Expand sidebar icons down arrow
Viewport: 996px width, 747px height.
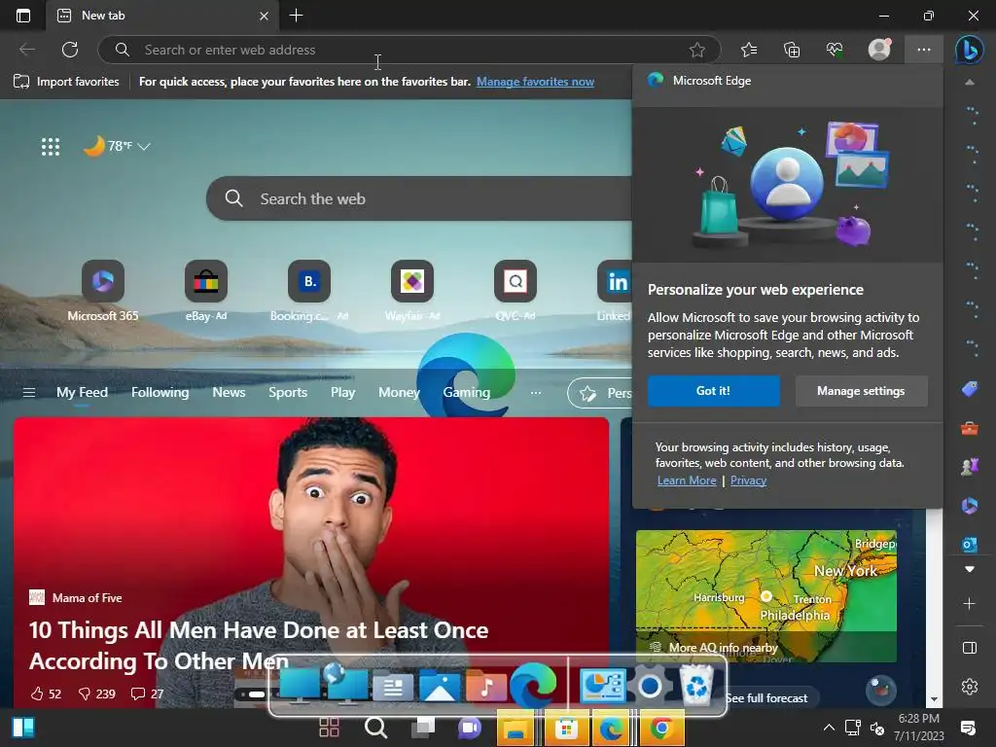click(x=970, y=569)
